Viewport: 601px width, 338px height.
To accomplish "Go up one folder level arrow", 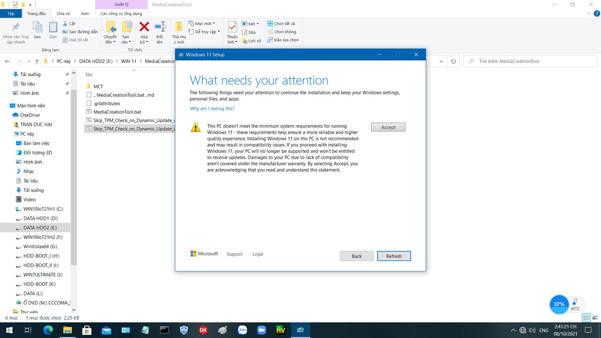I will [x=37, y=61].
